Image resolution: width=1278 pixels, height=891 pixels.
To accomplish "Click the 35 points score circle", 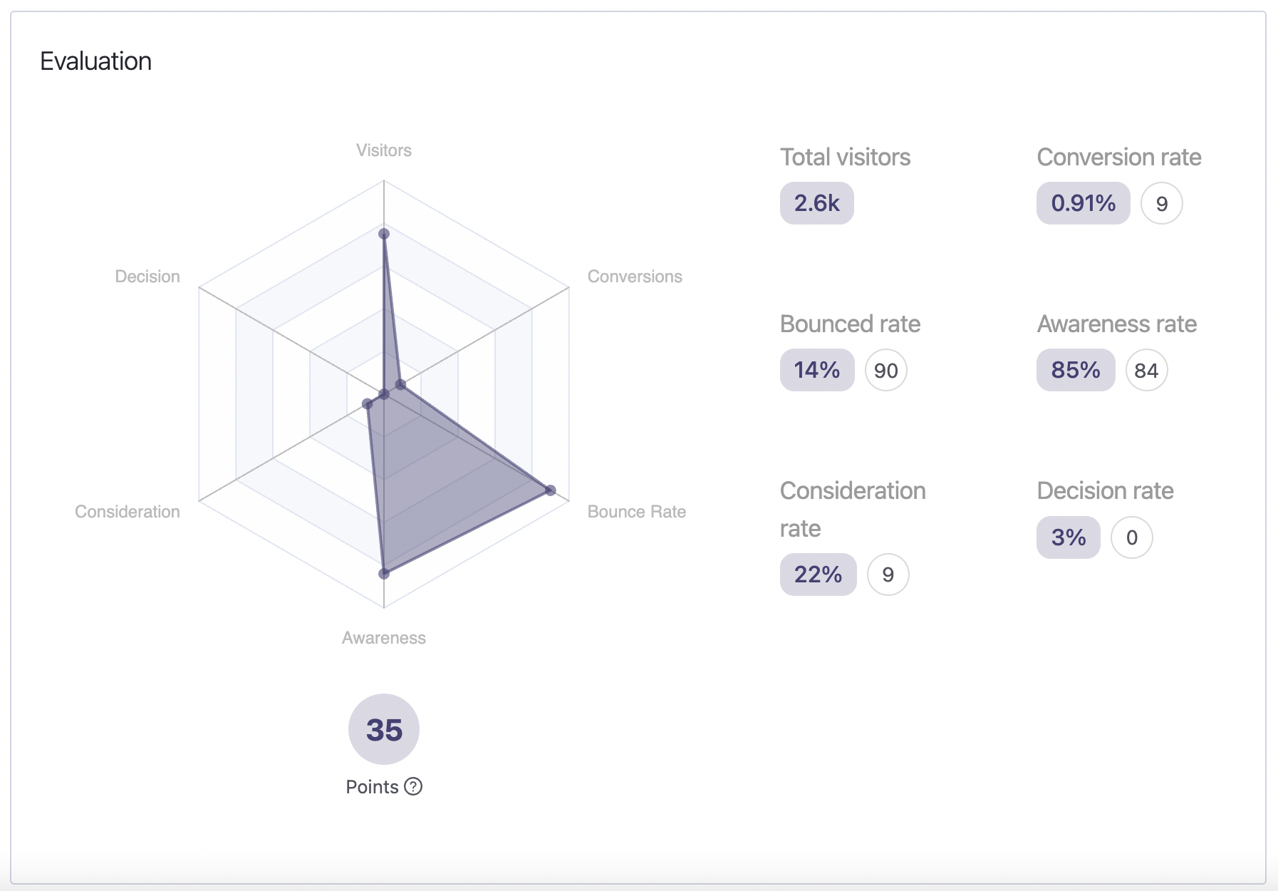I will [x=384, y=729].
